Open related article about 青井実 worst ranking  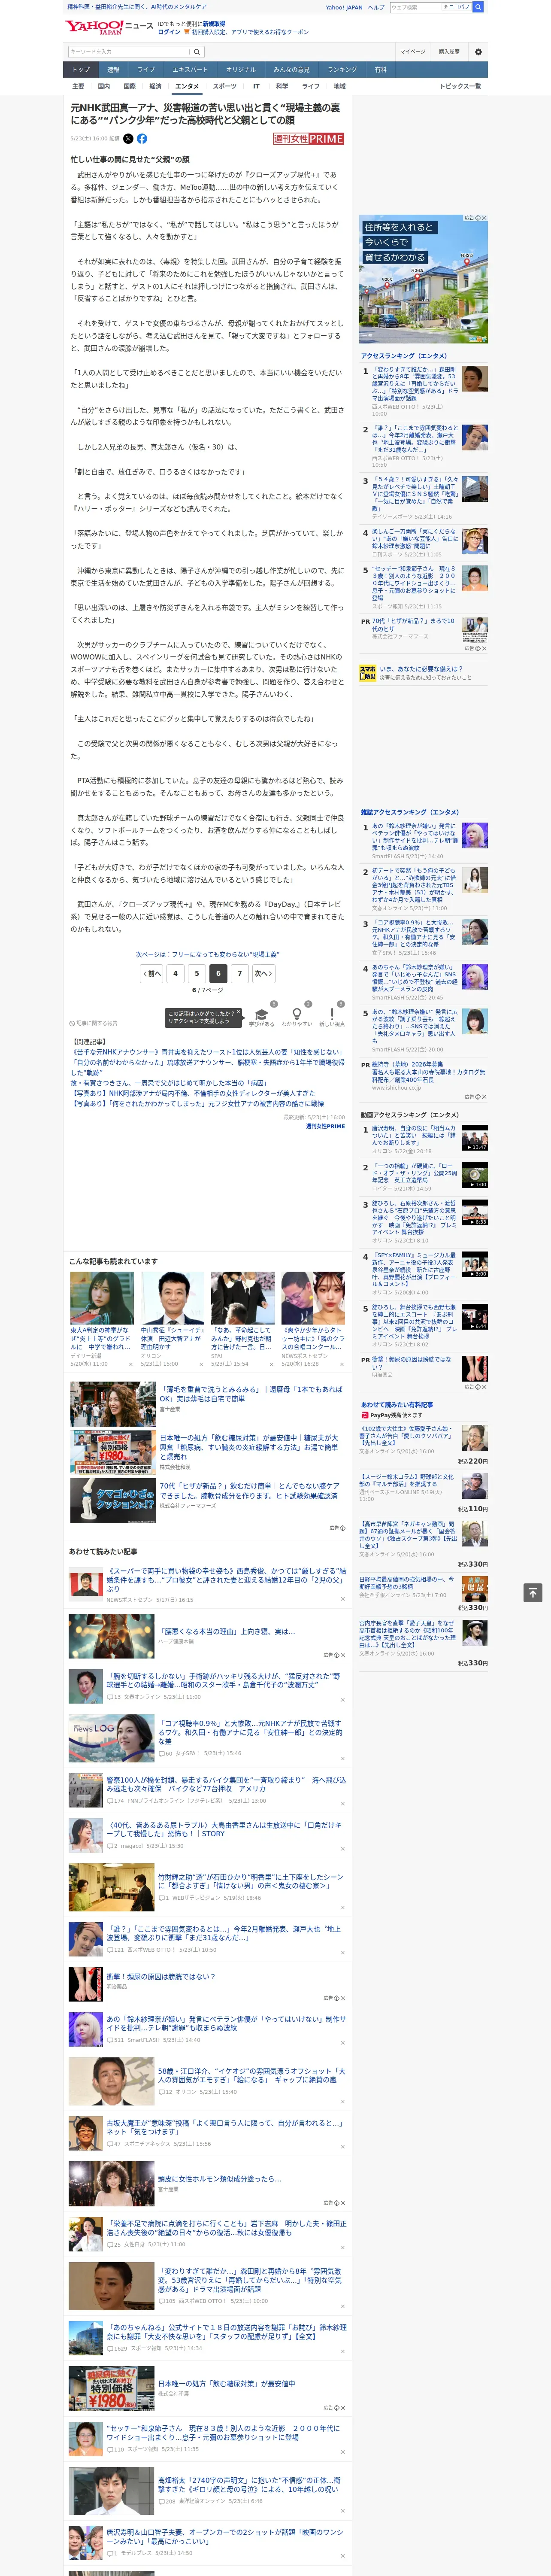(x=207, y=1052)
